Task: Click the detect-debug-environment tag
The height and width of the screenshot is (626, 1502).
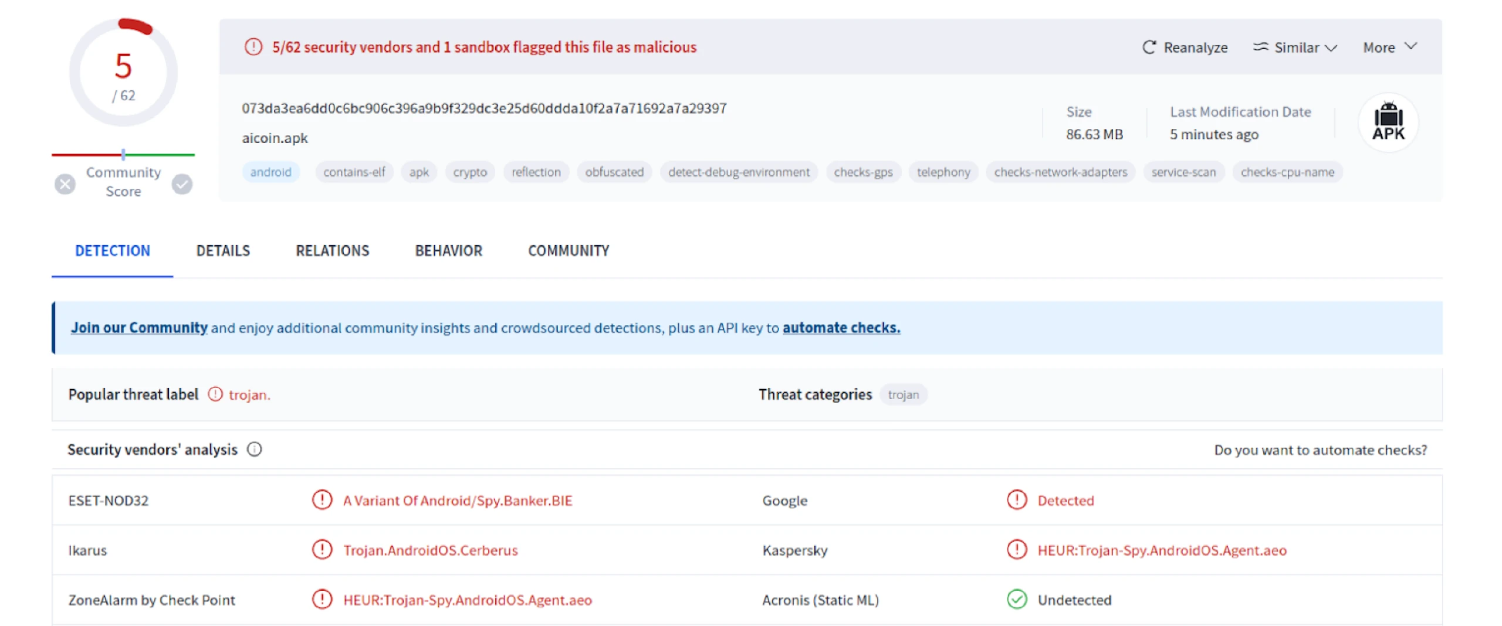Action: [x=738, y=172]
